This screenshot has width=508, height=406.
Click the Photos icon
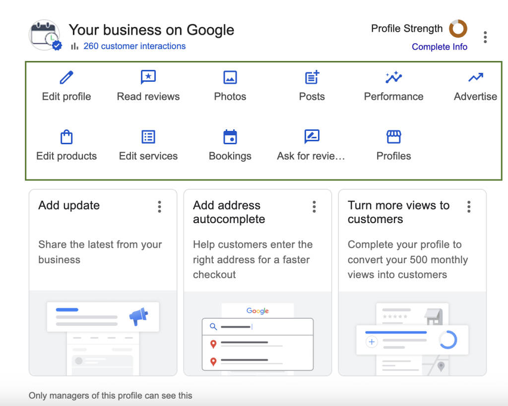tap(230, 77)
